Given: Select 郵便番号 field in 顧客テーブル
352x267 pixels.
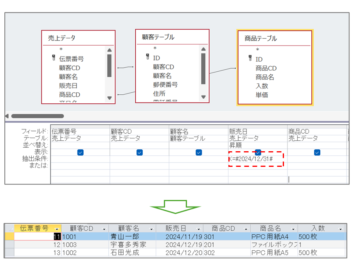Looking at the screenshot, I should pos(165,85).
